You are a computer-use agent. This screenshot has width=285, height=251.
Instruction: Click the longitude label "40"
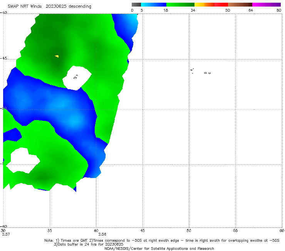coord(96,231)
